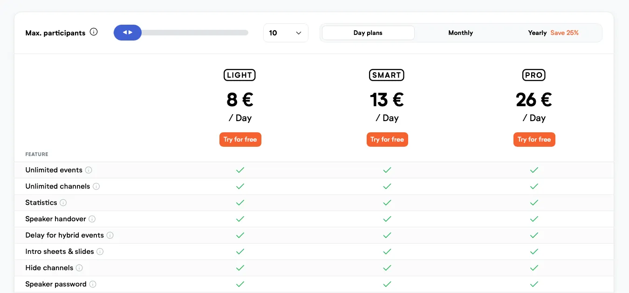Click info icon beside Speaker password
The width and height of the screenshot is (629, 293).
[93, 284]
